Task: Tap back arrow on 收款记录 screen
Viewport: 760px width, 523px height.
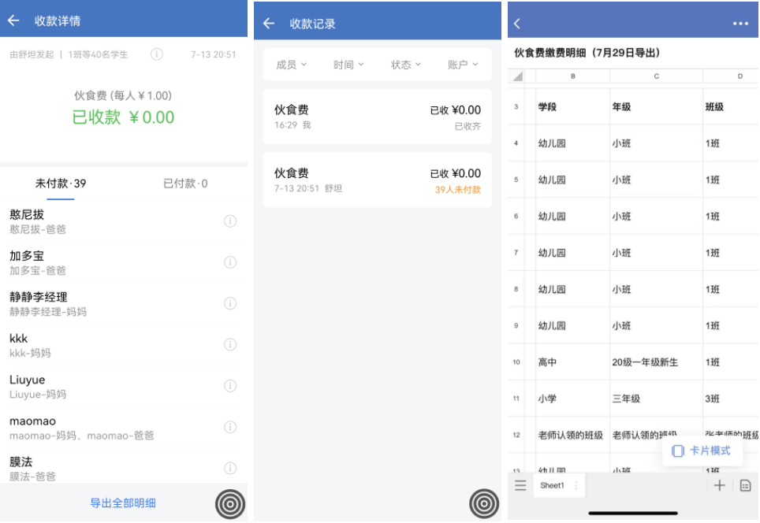Action: [269, 24]
